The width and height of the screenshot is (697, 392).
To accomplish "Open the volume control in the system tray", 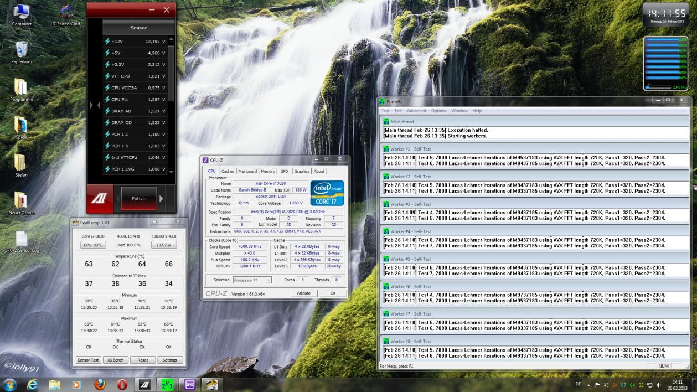I will tap(659, 385).
